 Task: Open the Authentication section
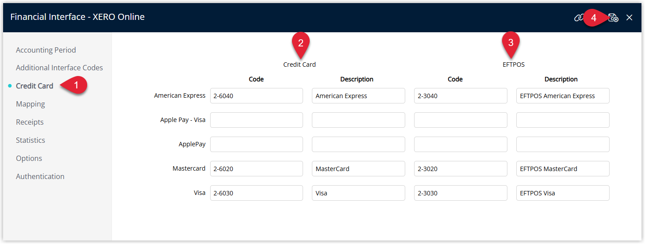tap(40, 176)
